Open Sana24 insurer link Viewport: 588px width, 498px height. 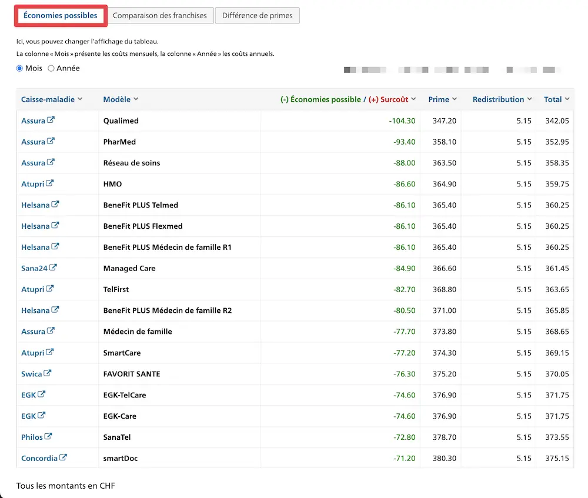(34, 269)
